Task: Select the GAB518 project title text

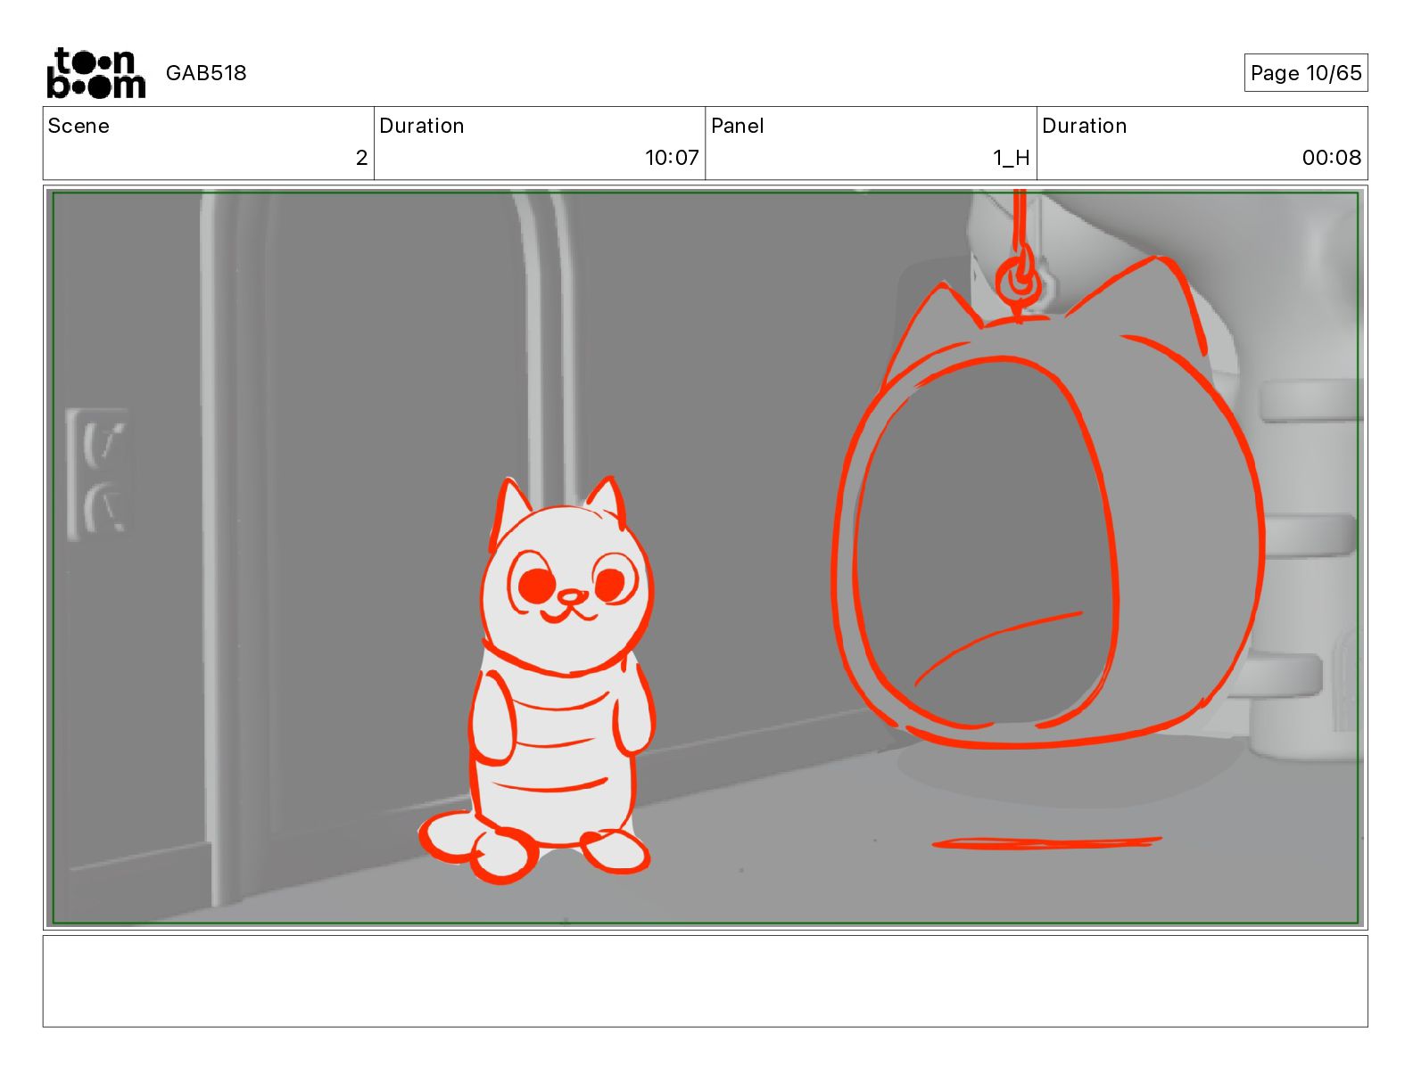Action: (x=206, y=73)
